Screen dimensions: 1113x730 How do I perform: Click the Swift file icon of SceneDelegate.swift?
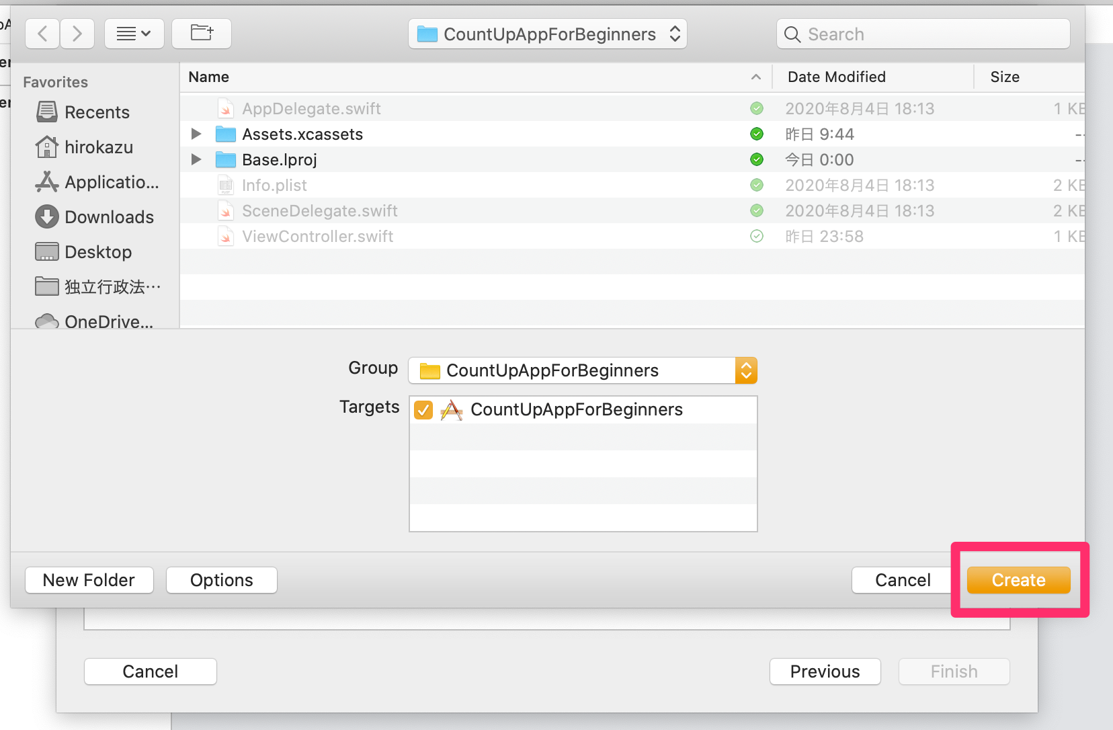[x=226, y=210]
